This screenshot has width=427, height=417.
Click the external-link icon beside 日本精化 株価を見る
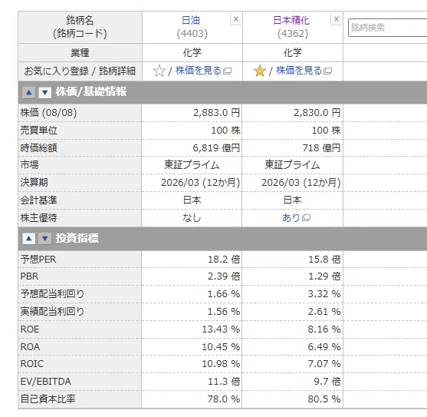(327, 71)
